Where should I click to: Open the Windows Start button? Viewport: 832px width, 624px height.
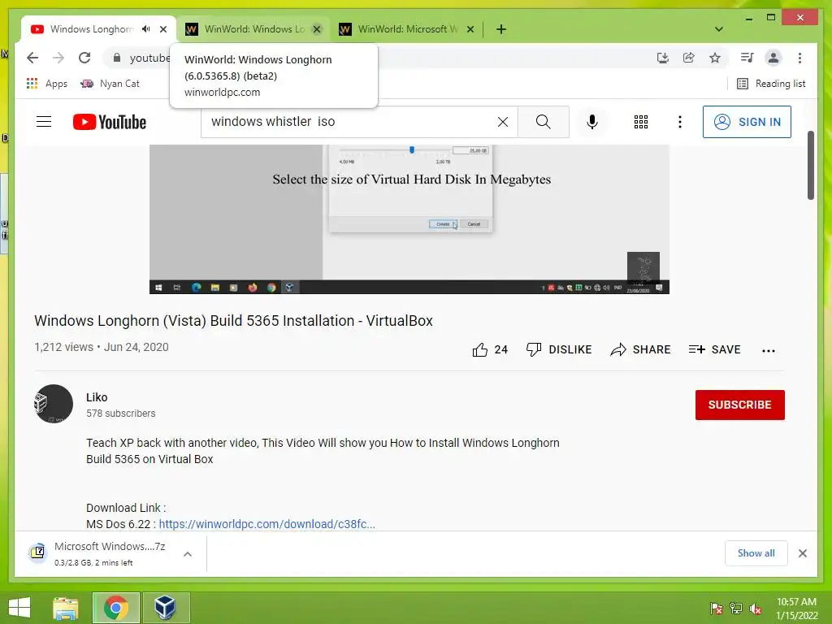click(x=19, y=608)
